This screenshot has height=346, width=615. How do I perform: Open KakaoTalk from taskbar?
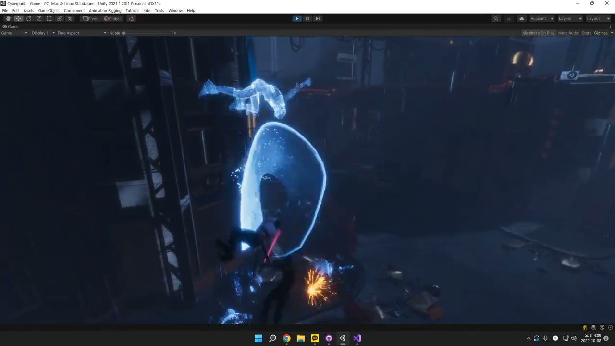315,338
